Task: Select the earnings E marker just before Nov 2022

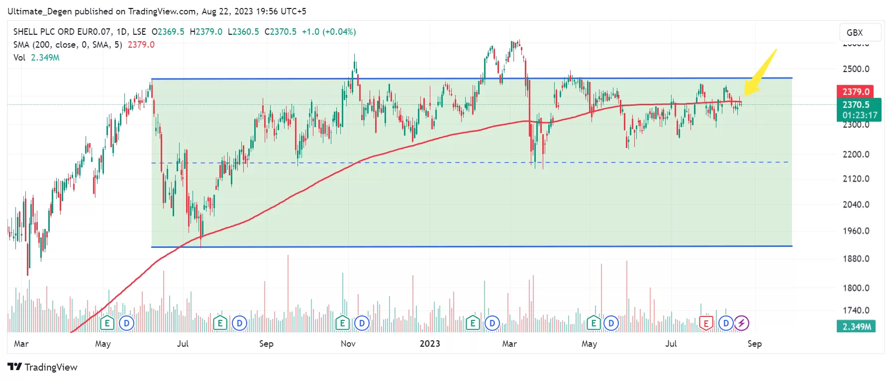Action: [x=342, y=323]
